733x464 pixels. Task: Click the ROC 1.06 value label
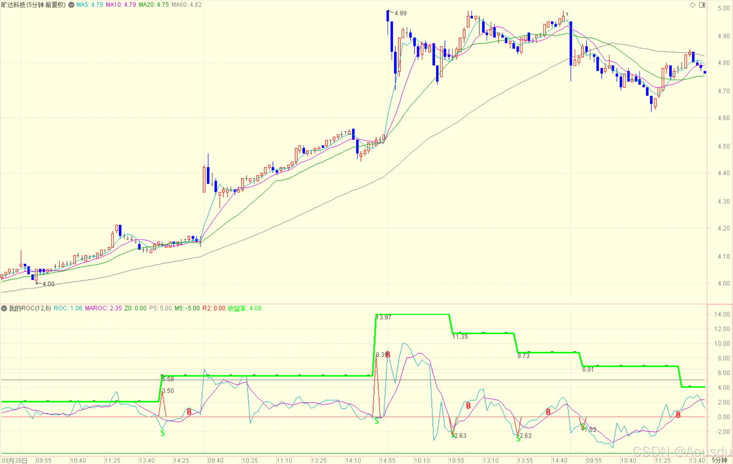coord(68,308)
